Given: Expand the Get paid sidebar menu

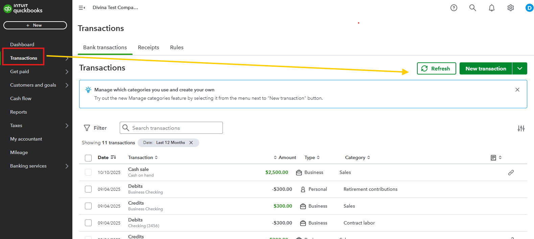Looking at the screenshot, I should click(67, 71).
